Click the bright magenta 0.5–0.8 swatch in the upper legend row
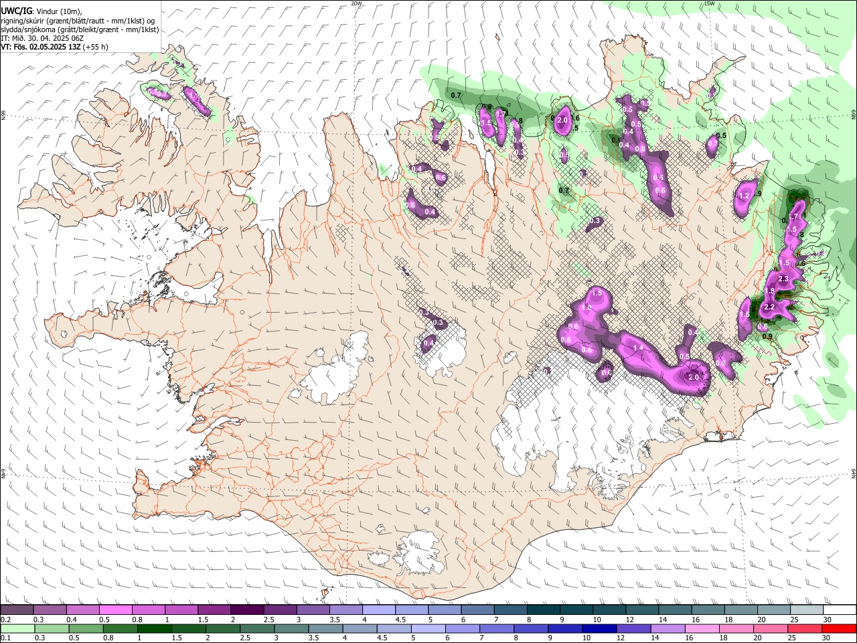The height and width of the screenshot is (643, 857). [x=116, y=610]
